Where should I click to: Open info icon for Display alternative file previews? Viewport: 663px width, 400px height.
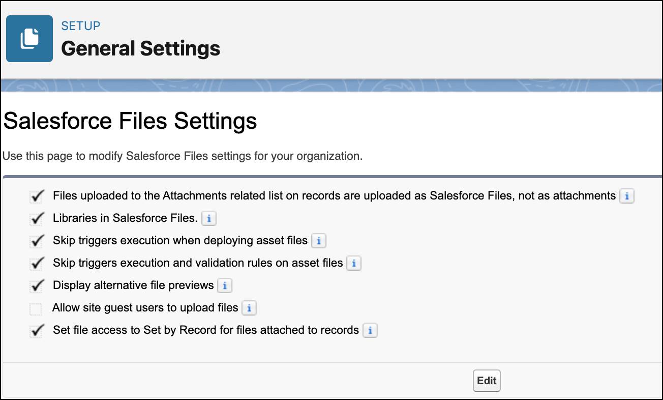[225, 285]
